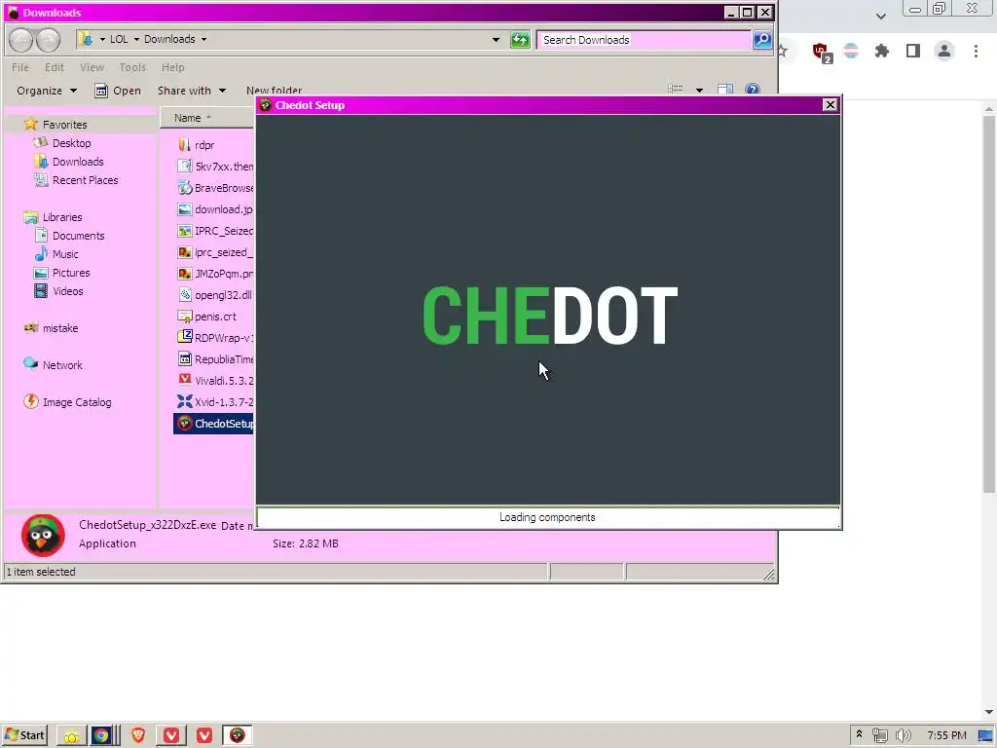
Task: Open the Tools menu in Downloads window
Action: click(x=132, y=67)
